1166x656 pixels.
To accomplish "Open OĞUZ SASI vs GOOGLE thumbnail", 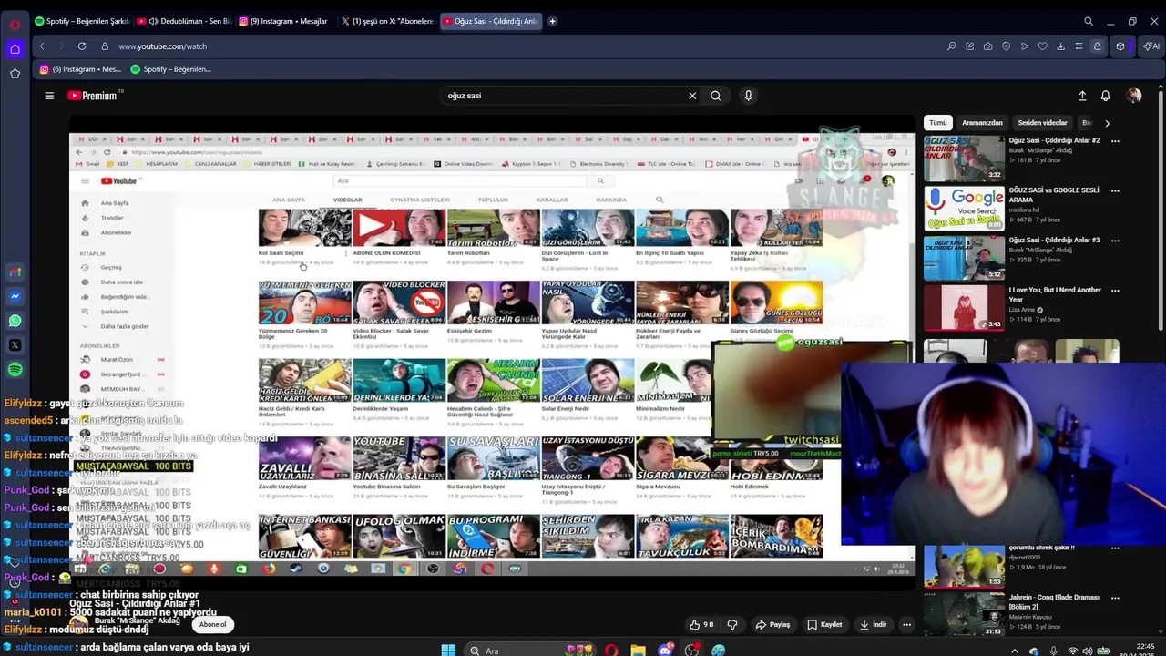I will tap(965, 209).
